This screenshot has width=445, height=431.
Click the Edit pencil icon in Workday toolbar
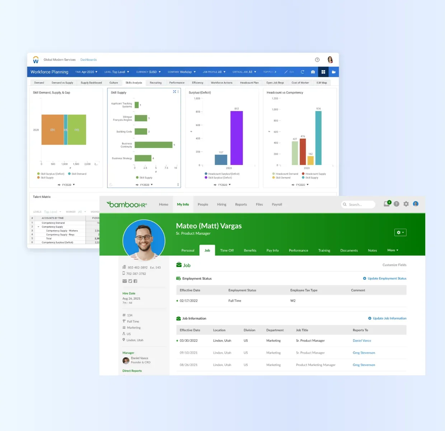(286, 72)
